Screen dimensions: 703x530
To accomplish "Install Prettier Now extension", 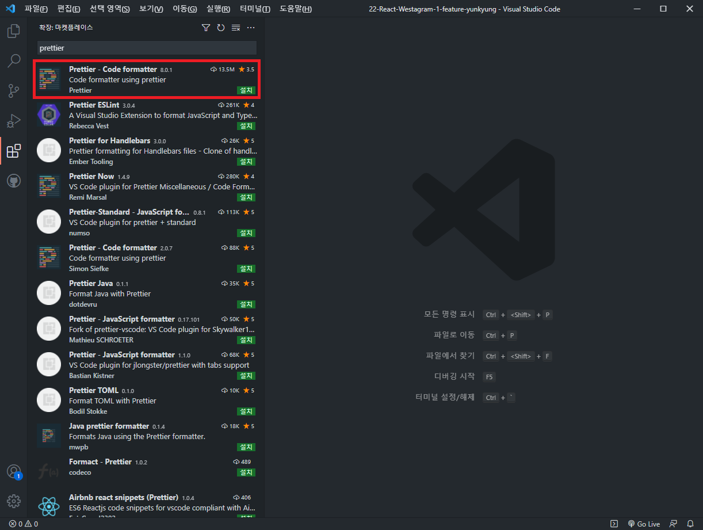I will tap(246, 197).
